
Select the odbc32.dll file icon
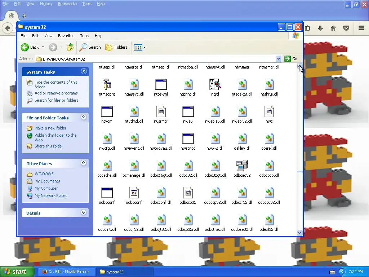point(188,166)
